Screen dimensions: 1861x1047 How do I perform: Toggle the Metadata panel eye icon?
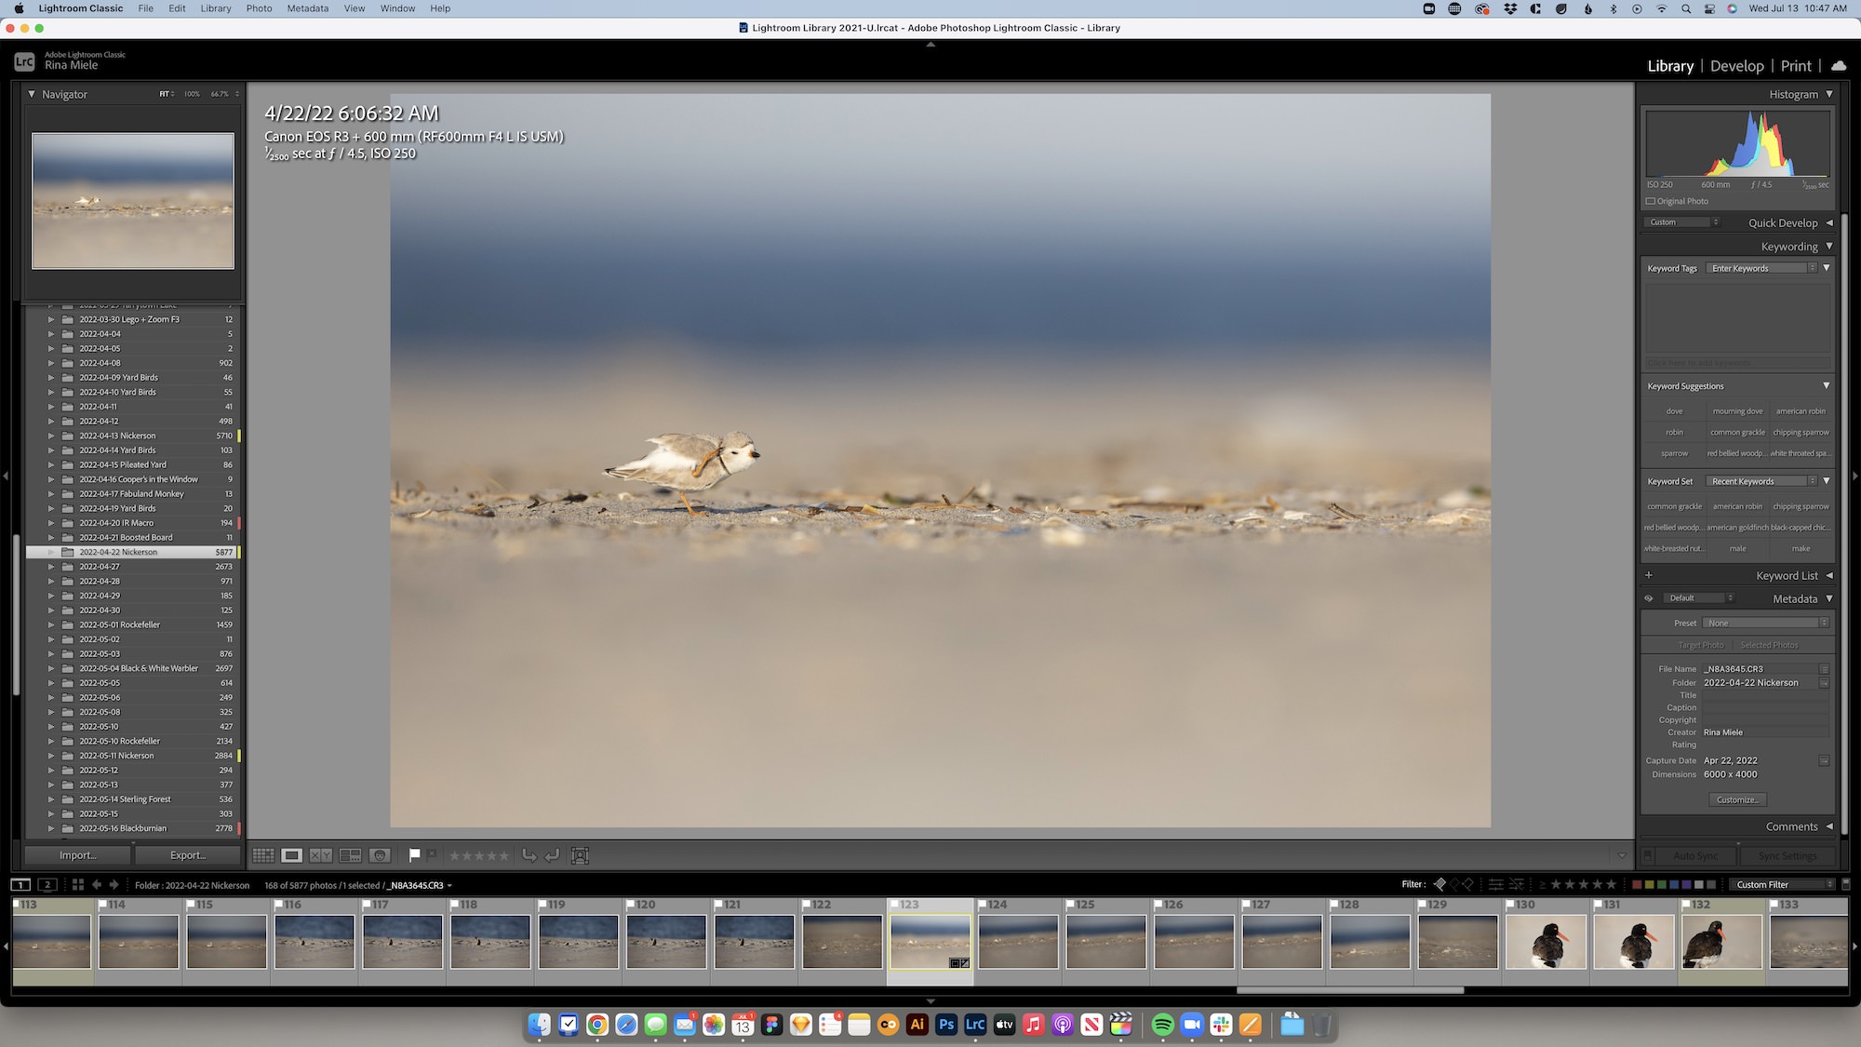[x=1649, y=598]
